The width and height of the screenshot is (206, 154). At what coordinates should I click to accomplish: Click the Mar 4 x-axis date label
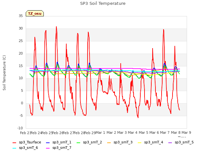pyautogui.click(x=133, y=133)
